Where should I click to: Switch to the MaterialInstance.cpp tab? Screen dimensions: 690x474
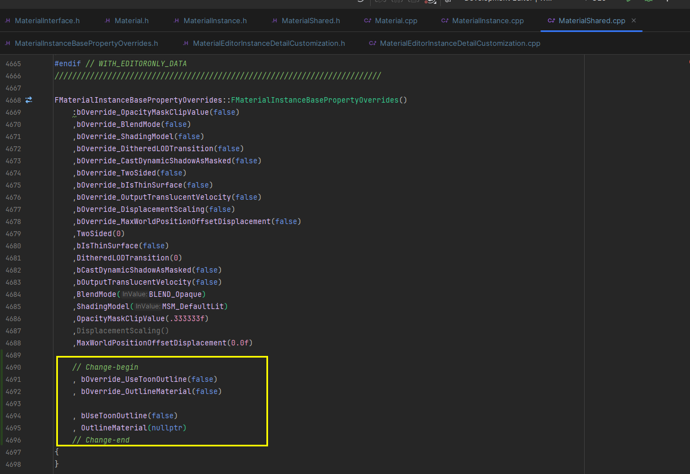pos(482,20)
